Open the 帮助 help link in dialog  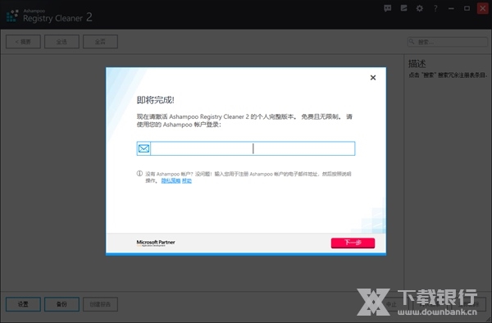point(187,180)
